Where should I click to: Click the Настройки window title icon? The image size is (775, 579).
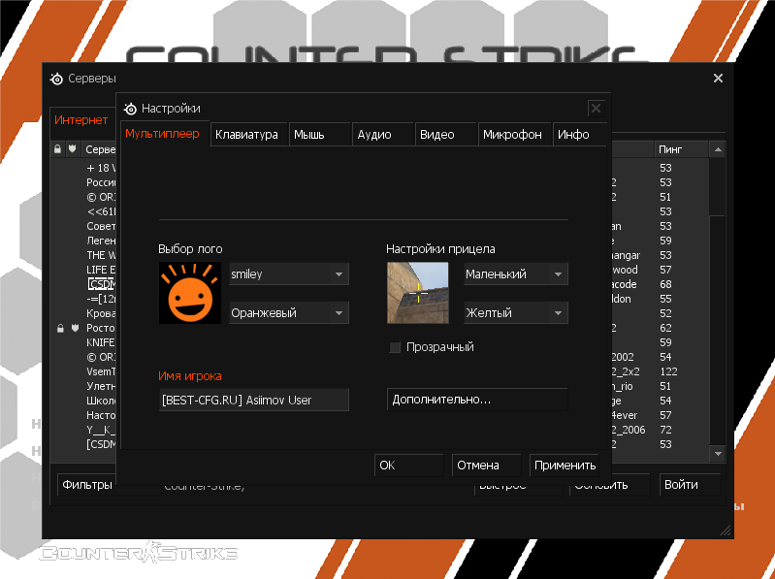(130, 109)
